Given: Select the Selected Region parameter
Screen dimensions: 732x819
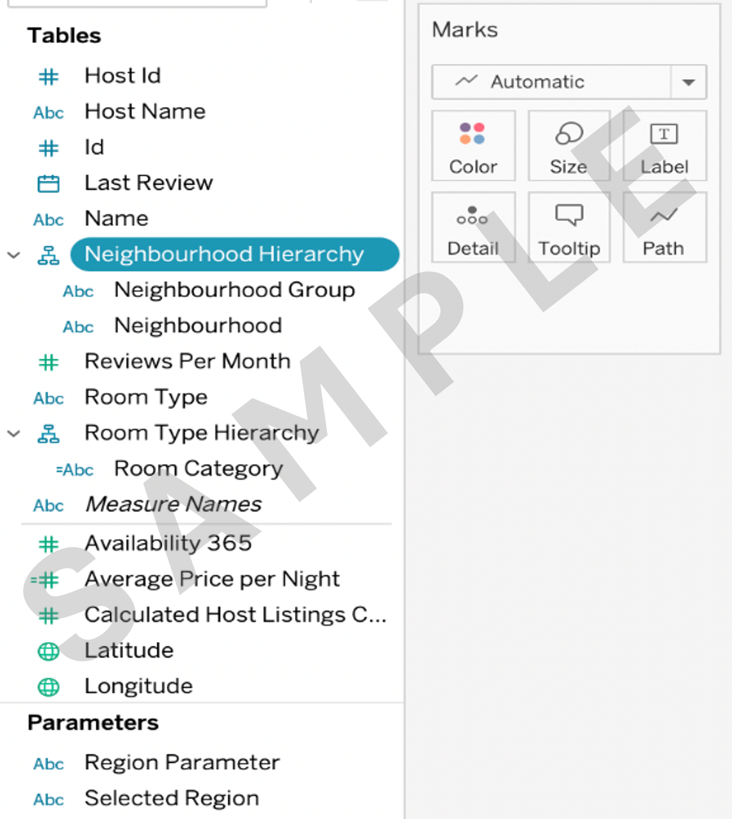Looking at the screenshot, I should coord(172,798).
